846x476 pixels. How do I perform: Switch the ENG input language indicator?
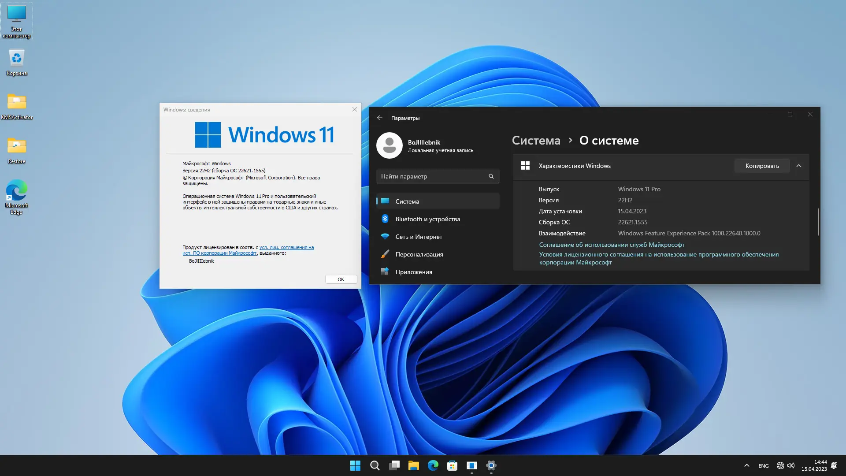point(763,466)
